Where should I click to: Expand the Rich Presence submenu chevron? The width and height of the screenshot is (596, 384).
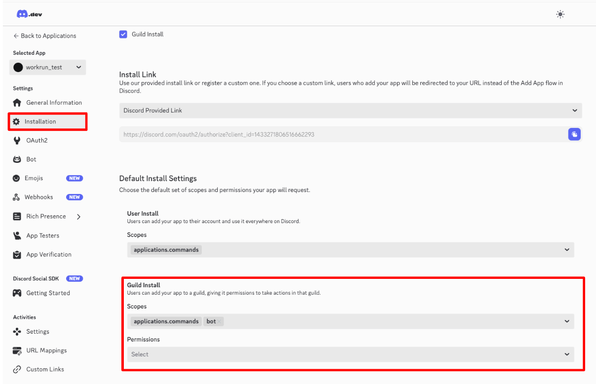pos(78,217)
